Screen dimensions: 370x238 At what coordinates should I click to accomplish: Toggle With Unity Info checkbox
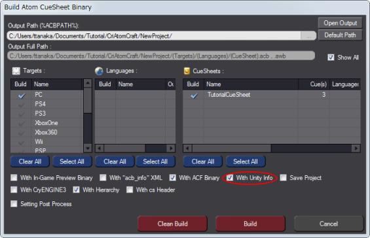coord(230,178)
